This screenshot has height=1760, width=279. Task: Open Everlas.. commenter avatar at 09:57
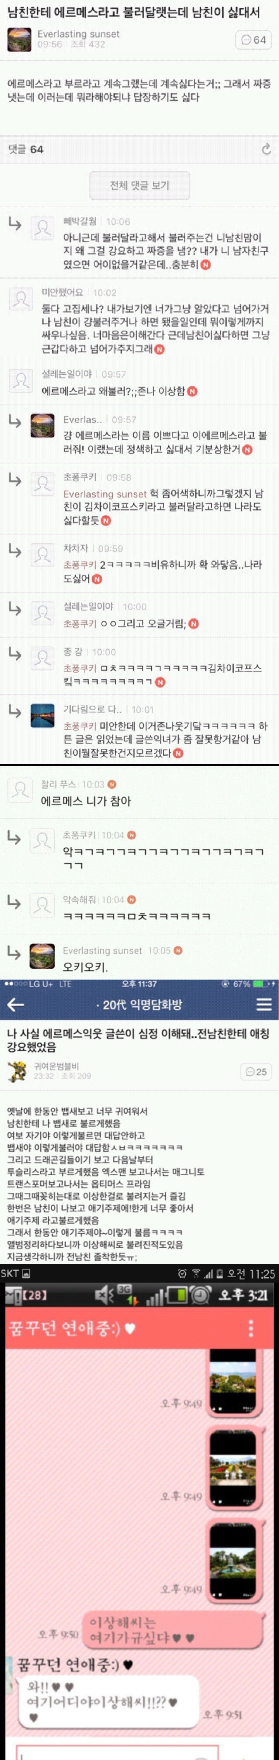(x=42, y=425)
